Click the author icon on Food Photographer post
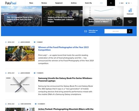Image resolution: width=139 pixels, height=111 pixels. [x=19, y=42]
